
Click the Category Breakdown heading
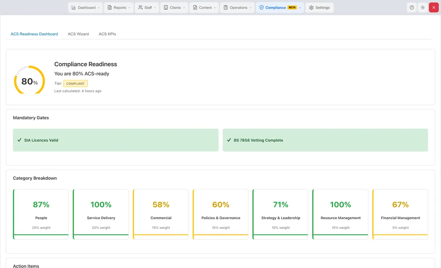tap(35, 178)
